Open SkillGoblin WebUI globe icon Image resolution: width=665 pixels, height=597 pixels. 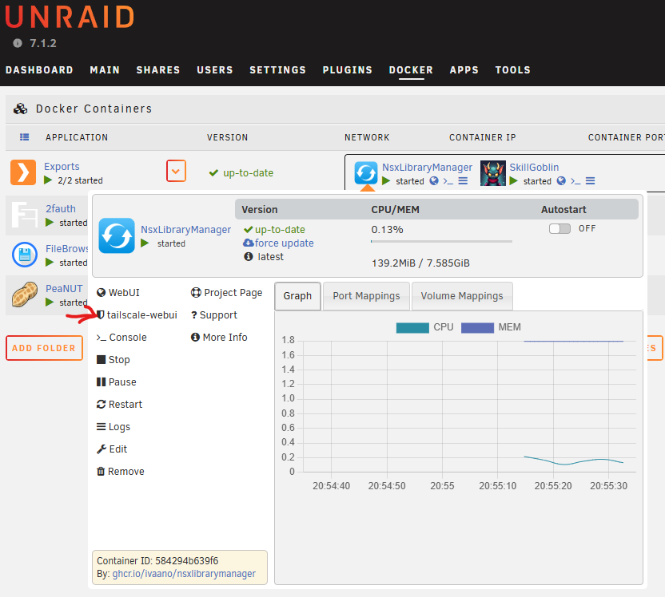561,181
